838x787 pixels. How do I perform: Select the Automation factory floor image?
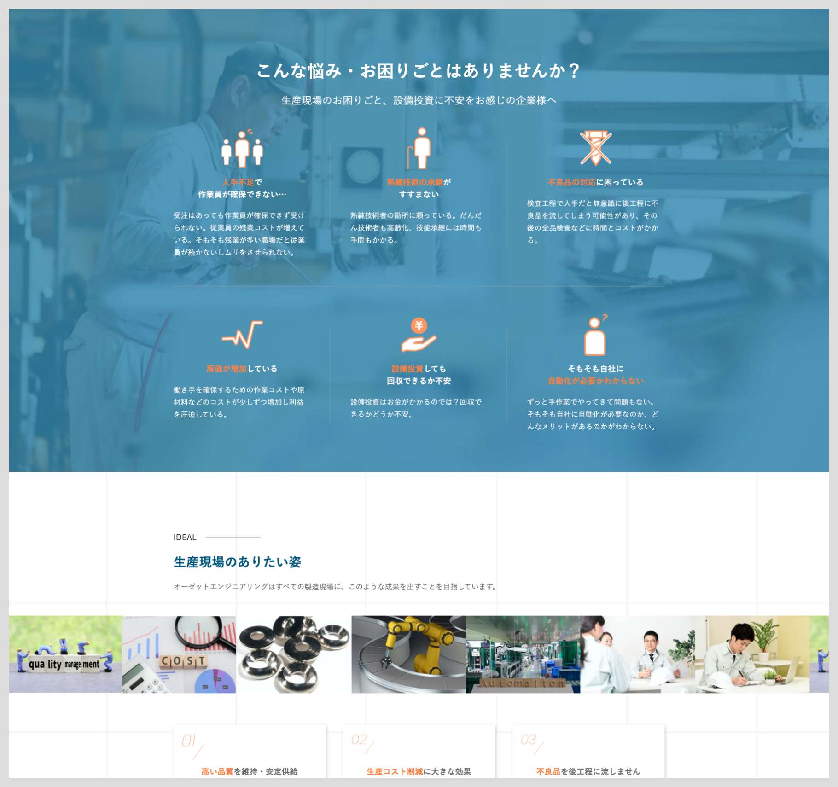(x=523, y=654)
